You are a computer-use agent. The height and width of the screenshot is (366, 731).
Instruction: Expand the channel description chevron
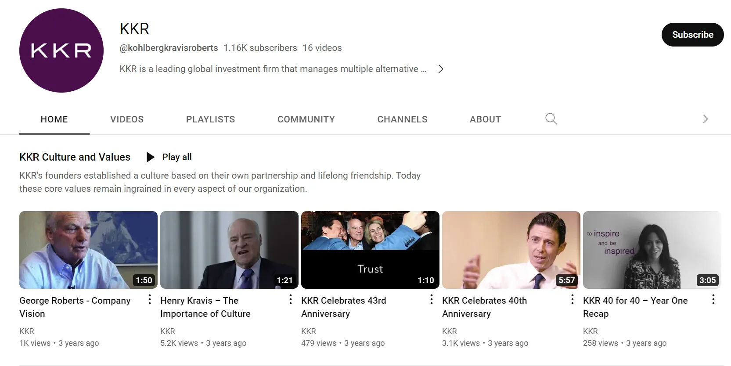(x=441, y=69)
